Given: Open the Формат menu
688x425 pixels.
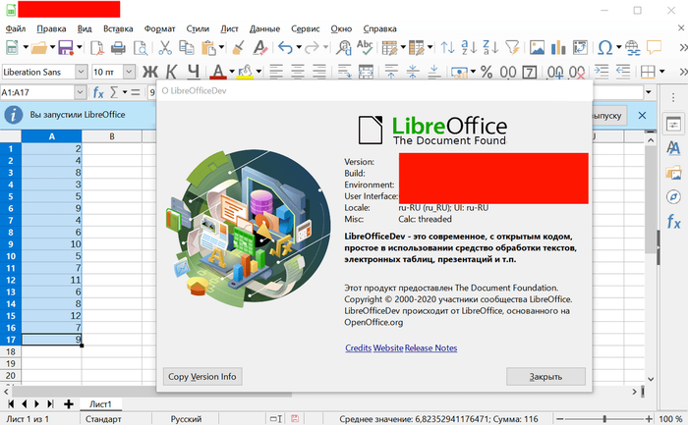Looking at the screenshot, I should tap(159, 29).
